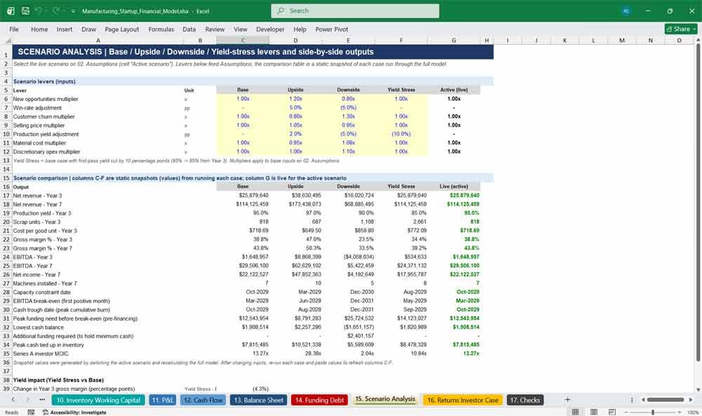
Task: Click the sheet tabs ellipsis button
Action: [42, 400]
